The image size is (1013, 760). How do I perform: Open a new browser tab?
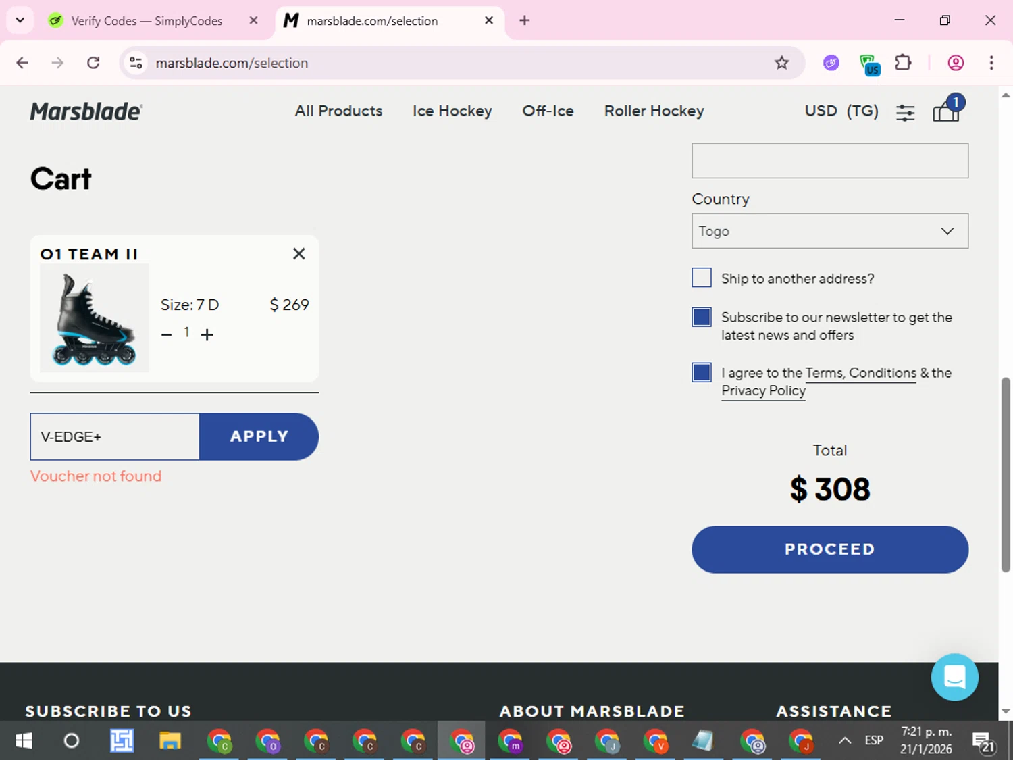(x=524, y=20)
